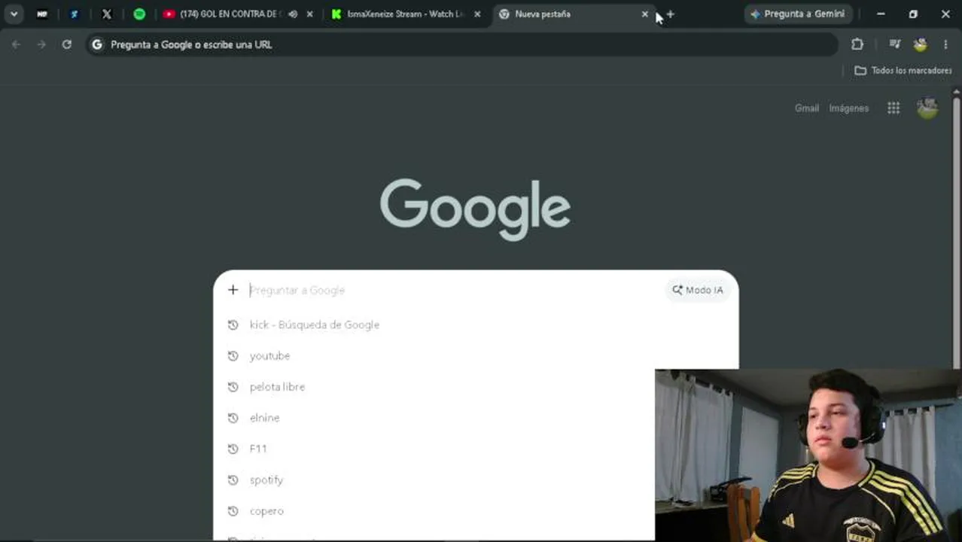Image resolution: width=962 pixels, height=542 pixels.
Task: Switch to the Spotify pinned tab
Action: click(139, 14)
